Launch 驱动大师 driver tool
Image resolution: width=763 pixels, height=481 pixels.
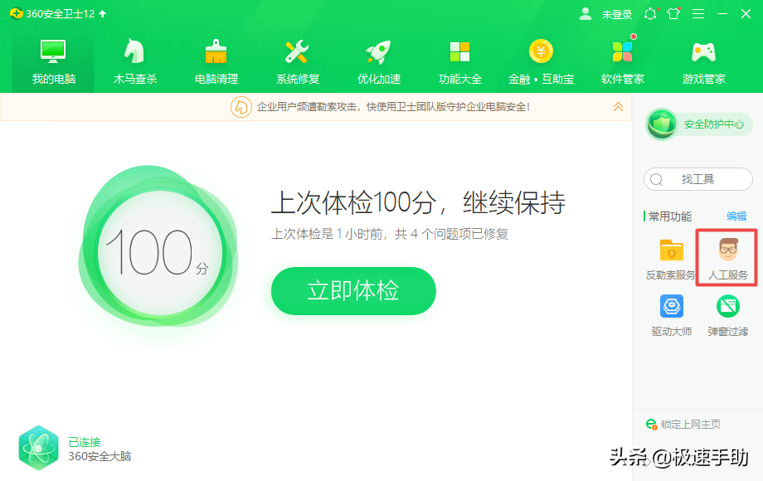672,315
